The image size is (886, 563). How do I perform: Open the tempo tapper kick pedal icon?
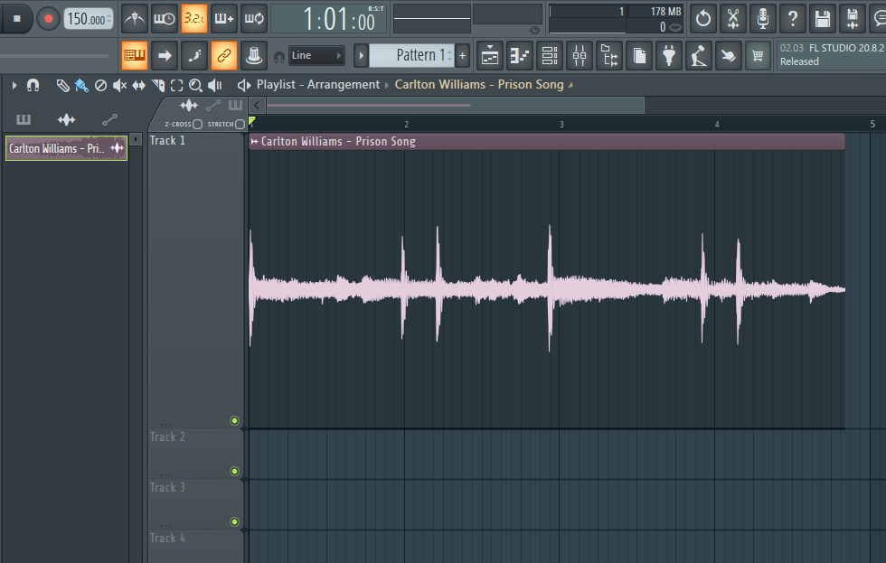[x=699, y=55]
